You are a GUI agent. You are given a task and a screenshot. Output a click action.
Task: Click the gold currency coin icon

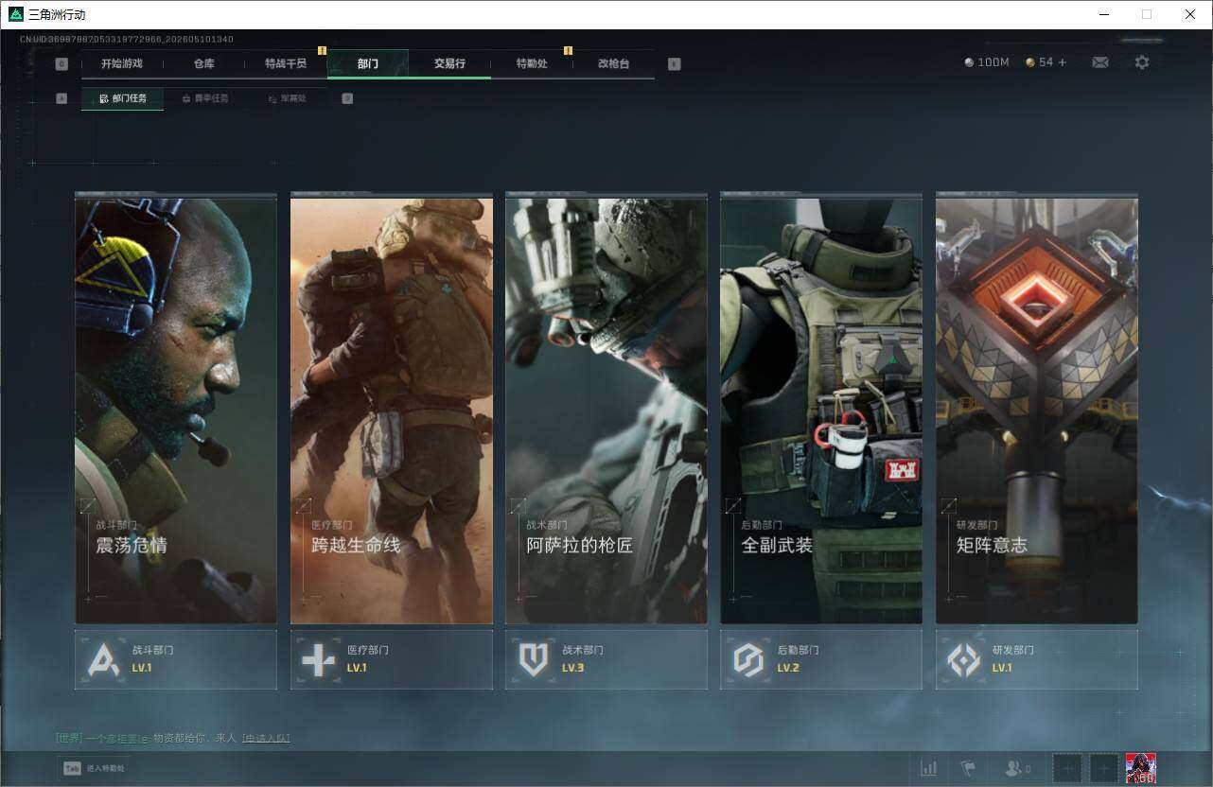coord(1030,62)
